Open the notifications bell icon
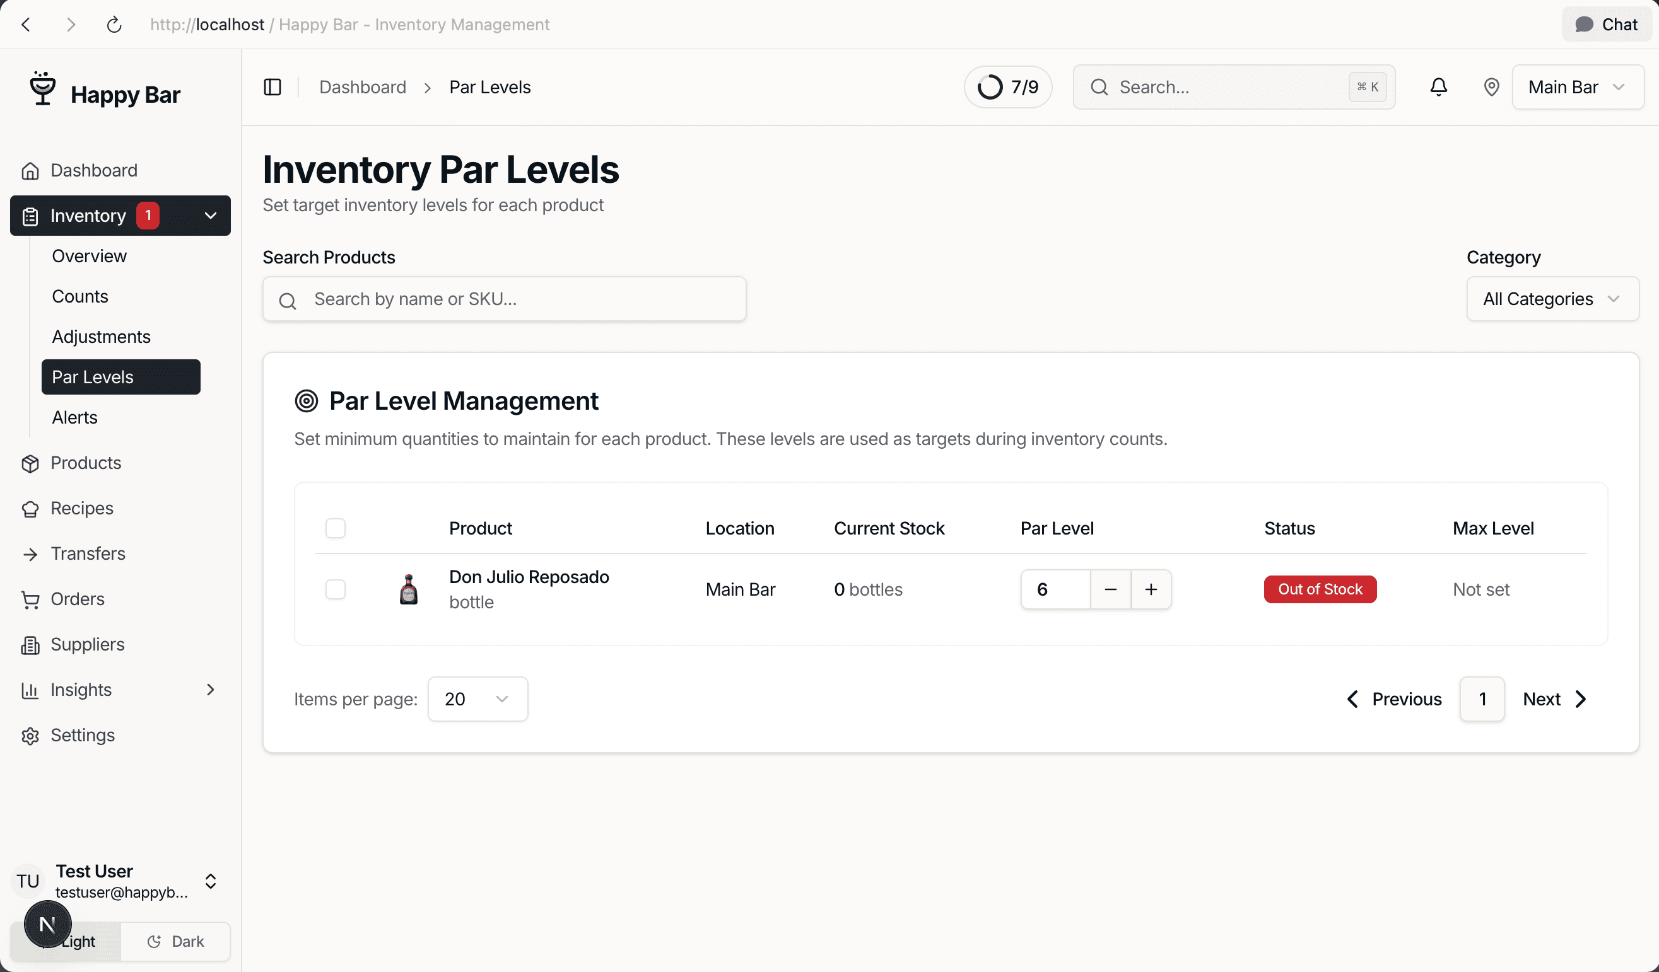This screenshot has height=972, width=1659. point(1438,87)
